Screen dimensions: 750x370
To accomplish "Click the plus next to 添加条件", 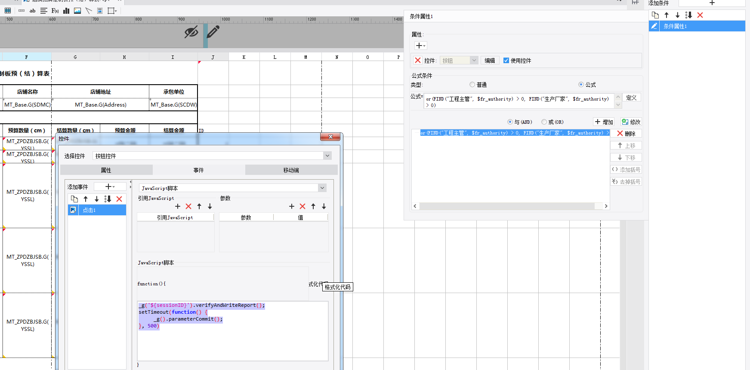I will coord(712,3).
